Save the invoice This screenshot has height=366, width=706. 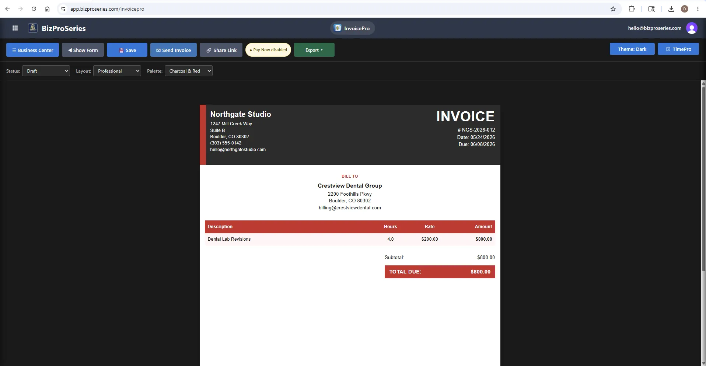click(x=127, y=50)
